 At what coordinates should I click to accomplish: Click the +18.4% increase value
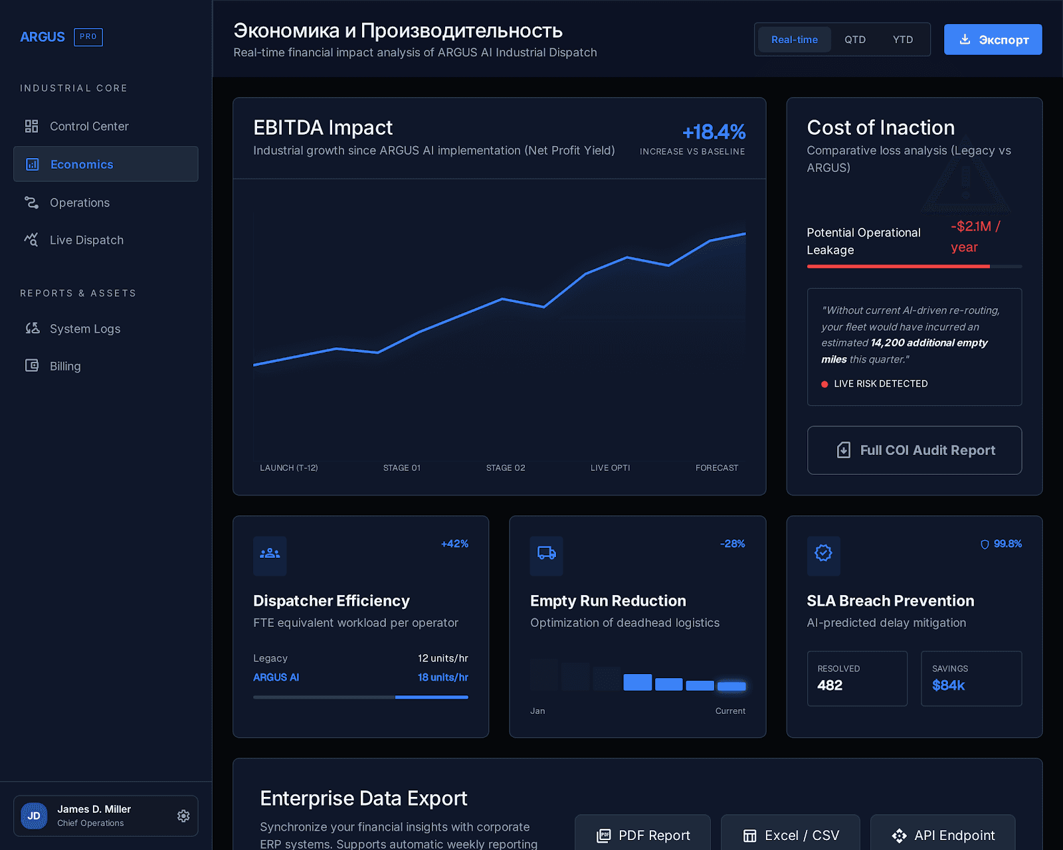point(714,131)
